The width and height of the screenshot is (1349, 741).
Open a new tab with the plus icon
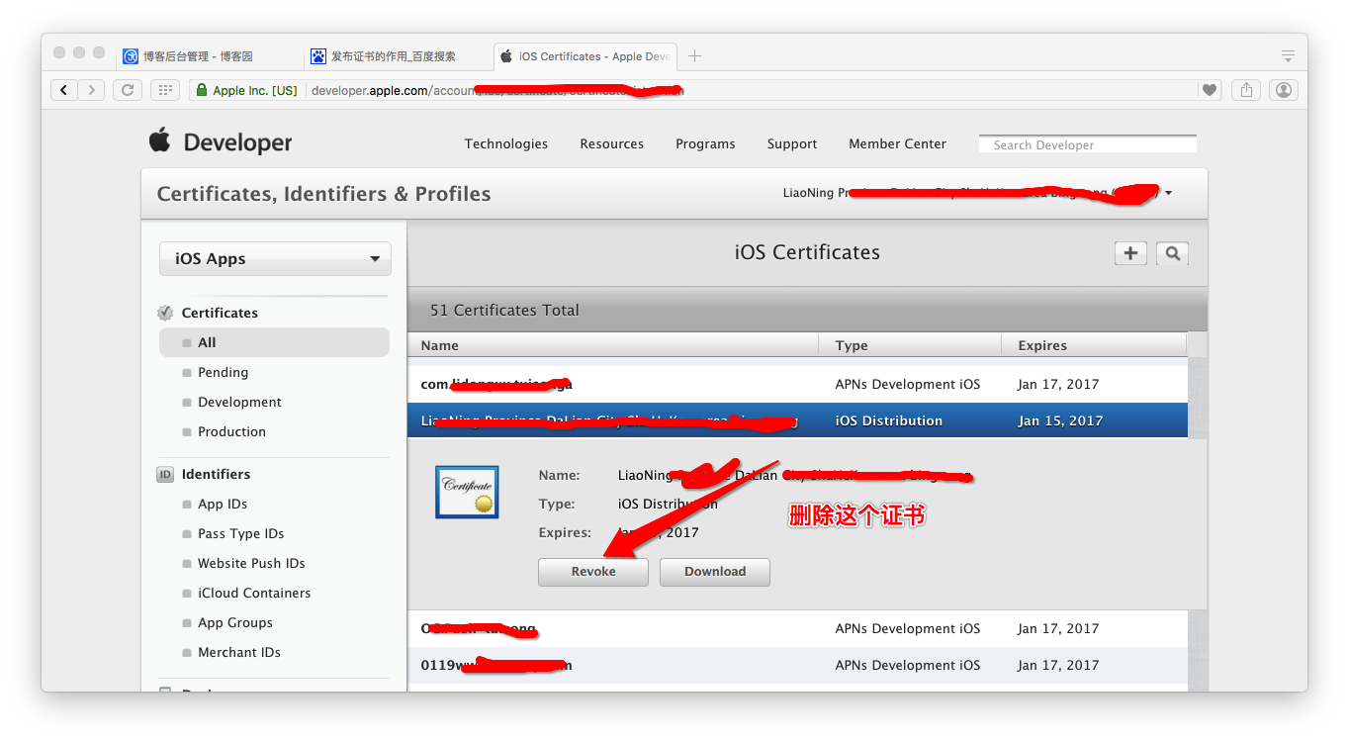pyautogui.click(x=694, y=56)
